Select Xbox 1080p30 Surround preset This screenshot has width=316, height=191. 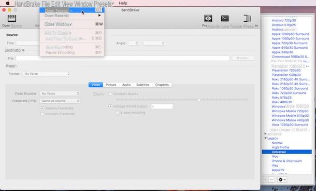point(290,125)
